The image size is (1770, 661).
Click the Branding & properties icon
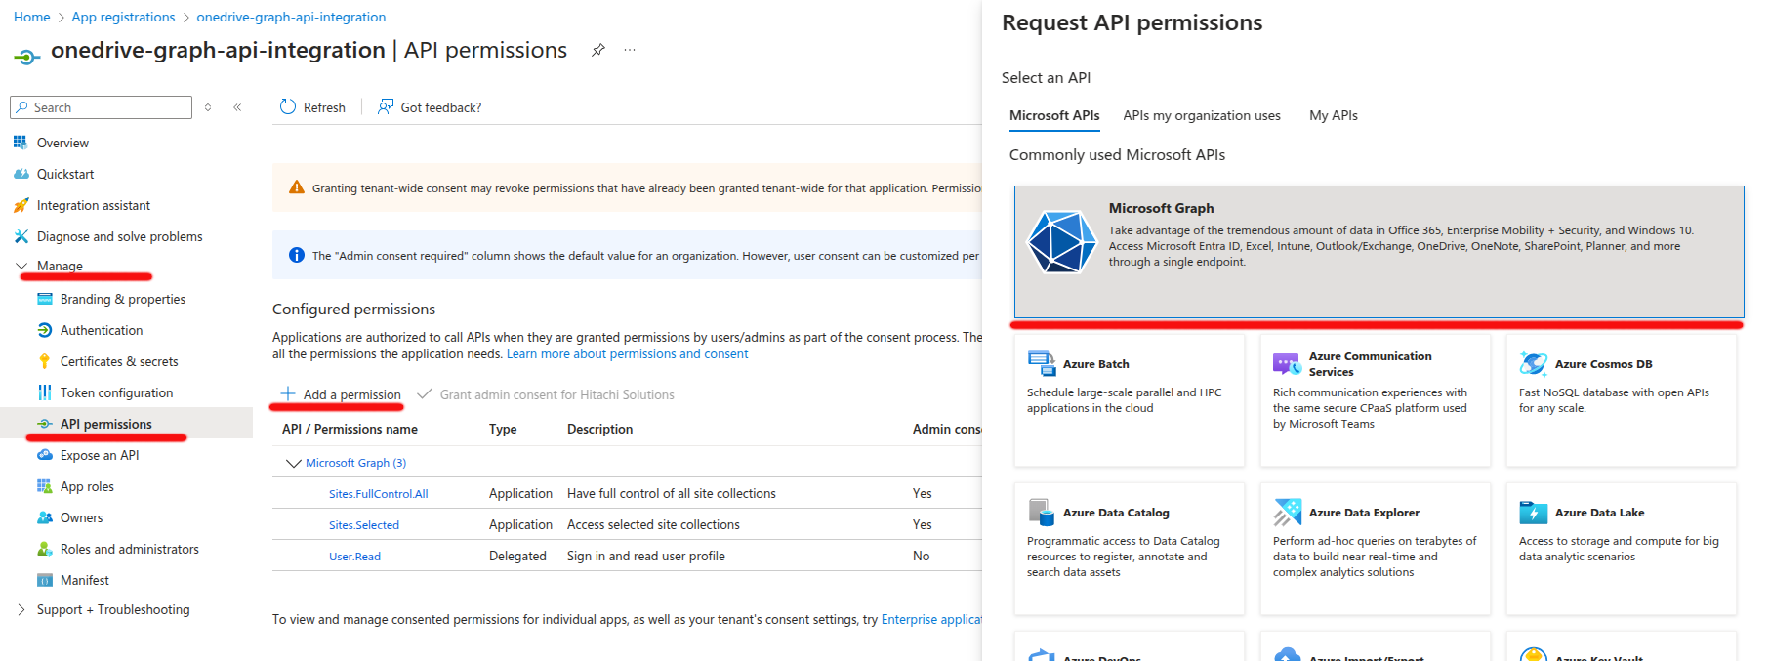[x=45, y=299]
